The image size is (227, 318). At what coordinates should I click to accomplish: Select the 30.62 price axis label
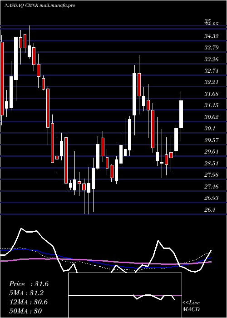coord(212,117)
